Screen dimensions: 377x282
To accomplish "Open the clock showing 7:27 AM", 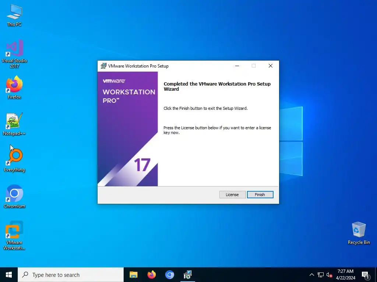I will pyautogui.click(x=345, y=275).
